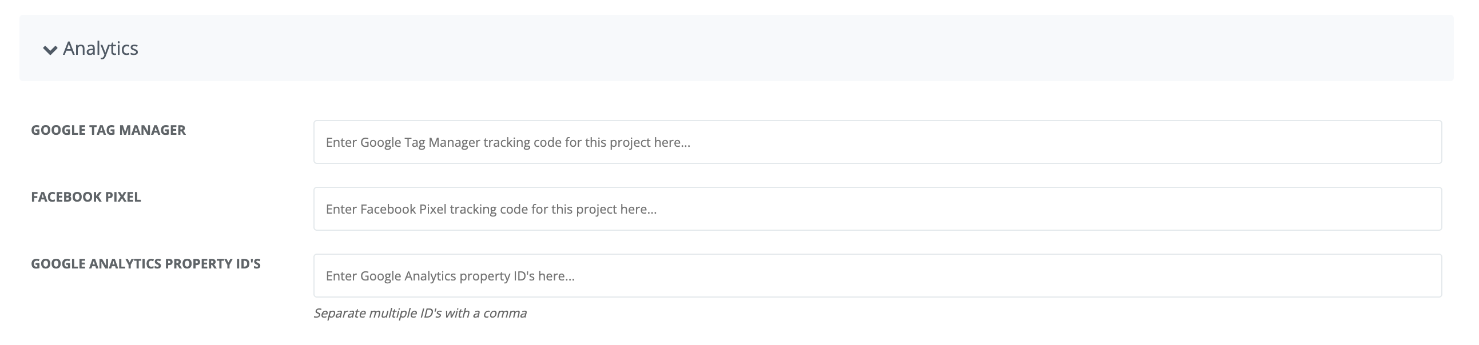This screenshot has height=345, width=1479.
Task: Click placeholder 'Enter Google Tag Manager tracking code'
Action: tap(508, 143)
